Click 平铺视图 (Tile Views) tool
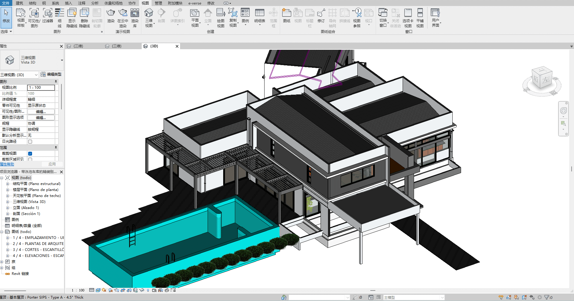 tap(420, 17)
